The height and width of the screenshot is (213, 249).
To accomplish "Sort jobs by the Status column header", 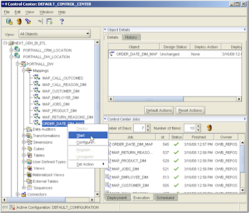I will coord(176,137).
